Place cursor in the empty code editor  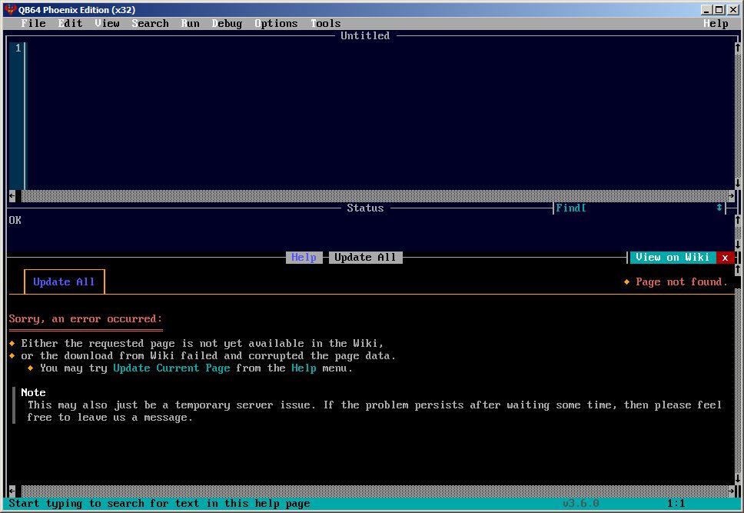[x=380, y=115]
